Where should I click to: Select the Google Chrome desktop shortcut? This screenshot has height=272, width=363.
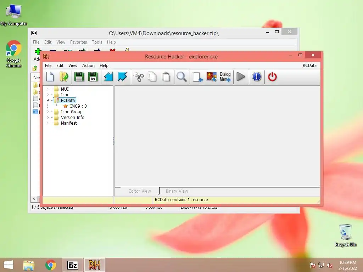14,54
